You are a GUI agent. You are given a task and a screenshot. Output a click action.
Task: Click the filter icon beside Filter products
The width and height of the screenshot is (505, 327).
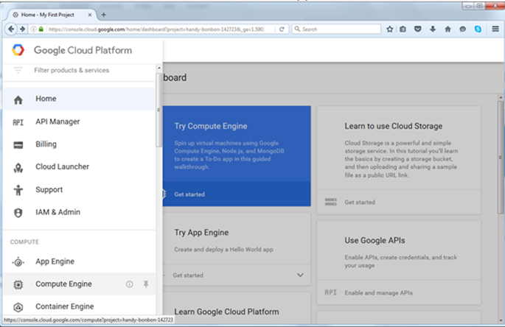pos(18,70)
